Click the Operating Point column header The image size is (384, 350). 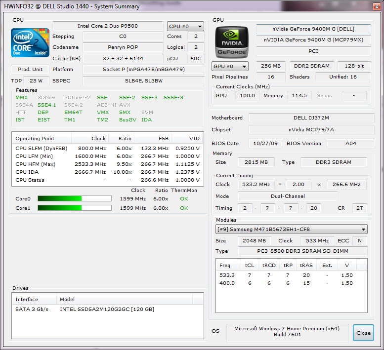(42, 138)
